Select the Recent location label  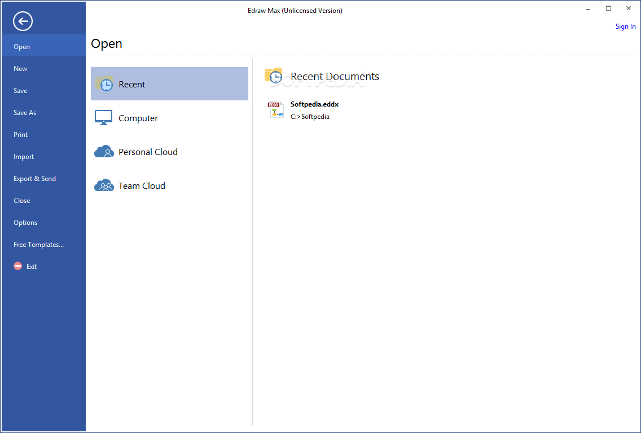point(131,84)
